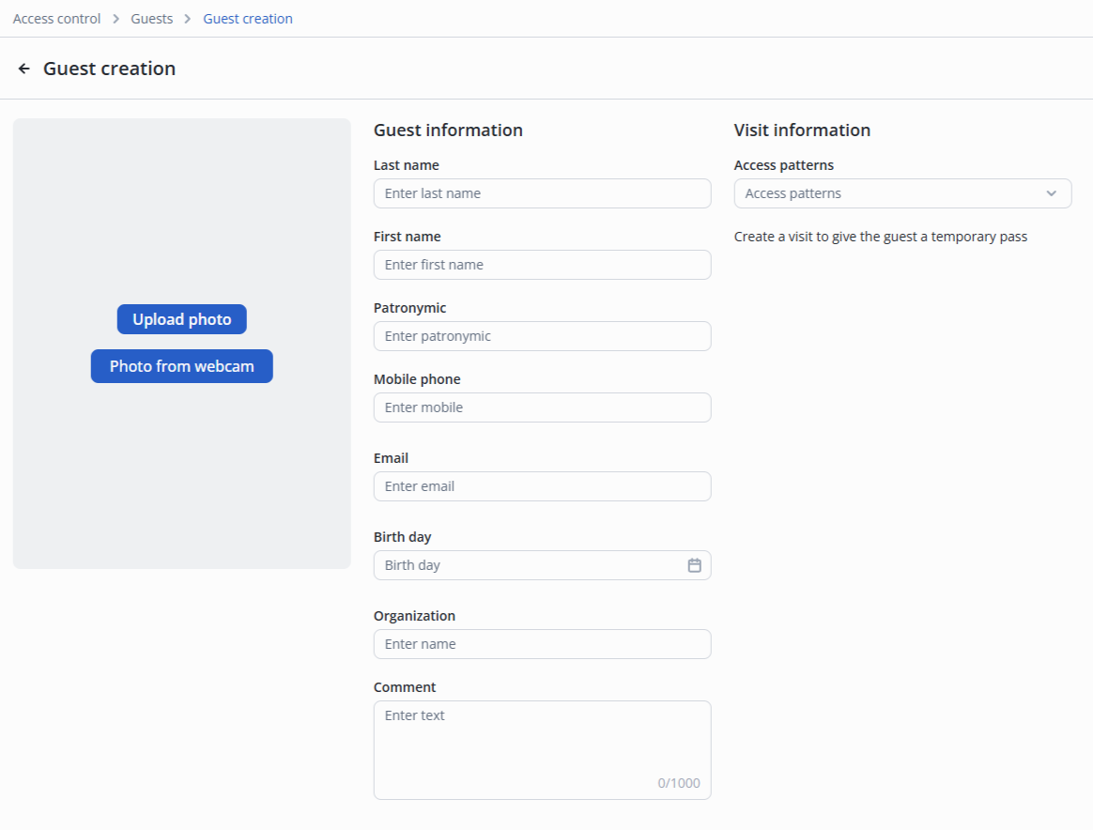Image resolution: width=1093 pixels, height=830 pixels.
Task: Select the Patronymic text field
Action: click(542, 336)
